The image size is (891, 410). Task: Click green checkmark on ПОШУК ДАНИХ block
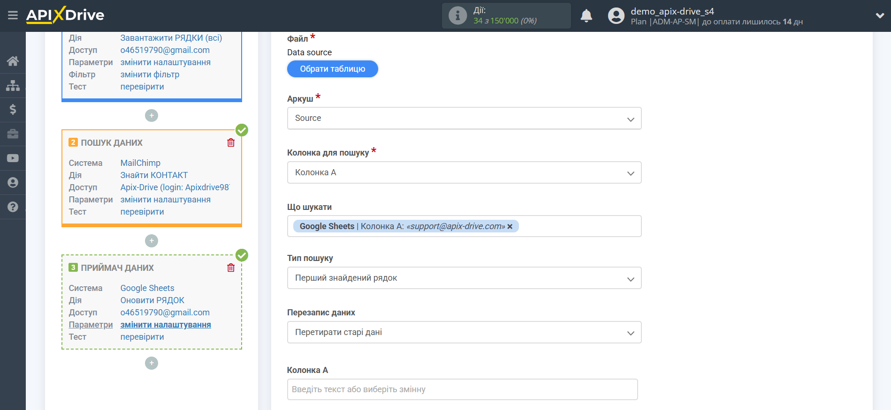click(242, 130)
